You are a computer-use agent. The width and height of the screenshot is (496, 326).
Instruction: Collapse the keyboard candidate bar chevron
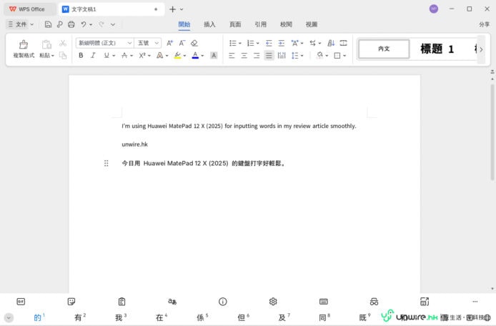pyautogui.click(x=9, y=317)
